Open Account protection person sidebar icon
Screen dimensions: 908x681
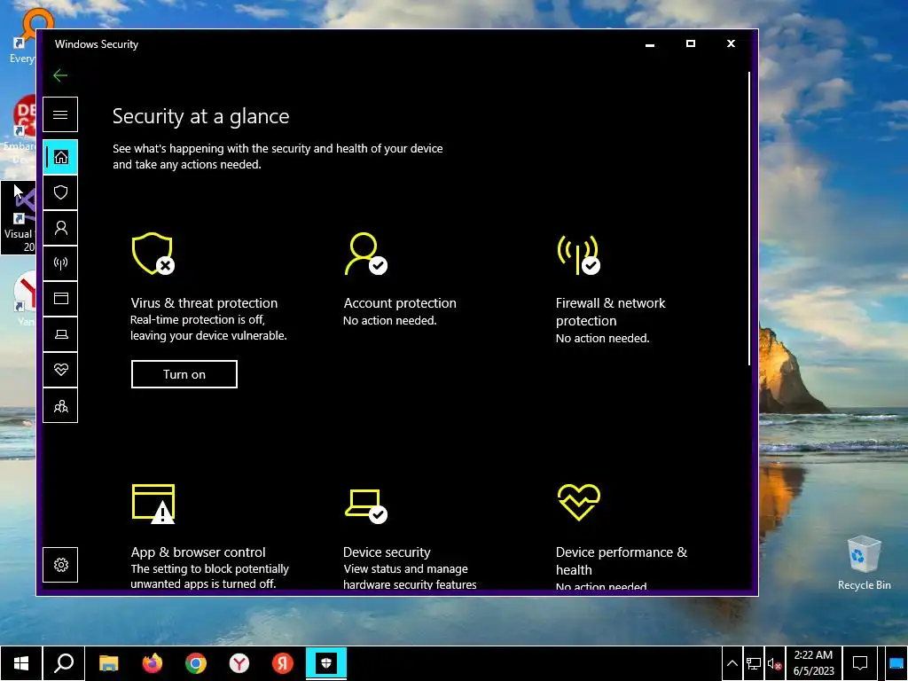[x=60, y=228]
